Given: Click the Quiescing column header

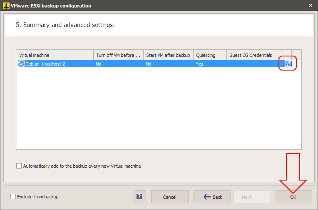Looking at the screenshot, I should 210,55.
